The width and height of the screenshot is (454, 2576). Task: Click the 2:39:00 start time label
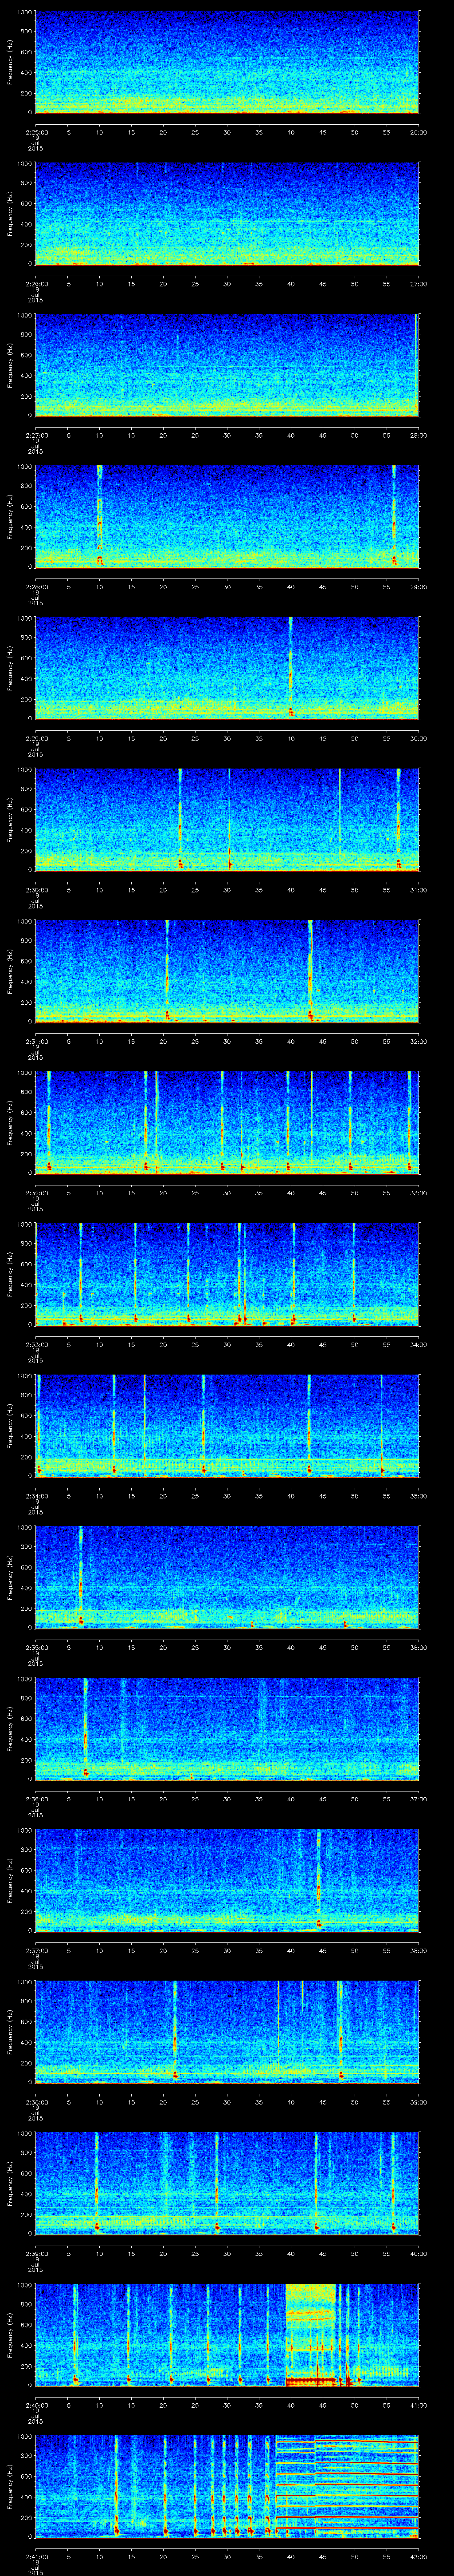coord(36,2253)
